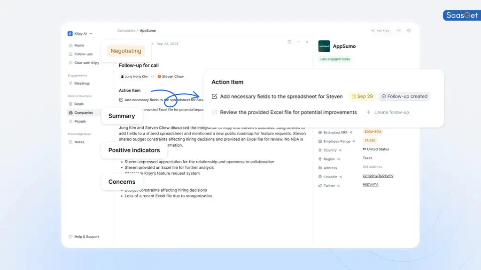The image size is (481, 270).
Task: Click the AI sparkle next to Estimated ARR
Action: click(x=351, y=133)
